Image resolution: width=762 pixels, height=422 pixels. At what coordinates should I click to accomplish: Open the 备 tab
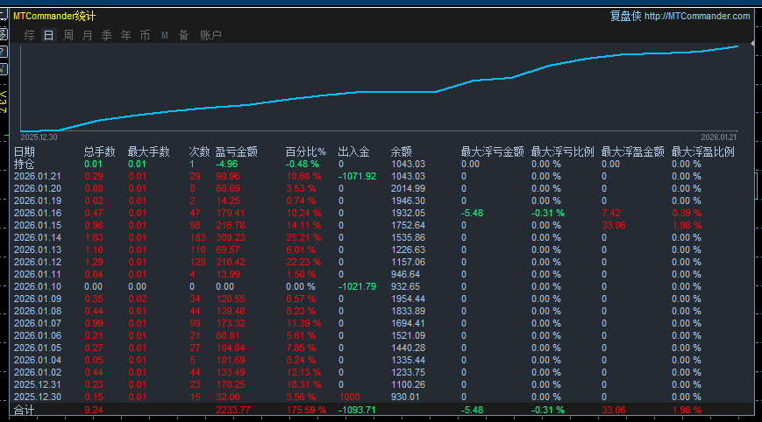click(183, 35)
